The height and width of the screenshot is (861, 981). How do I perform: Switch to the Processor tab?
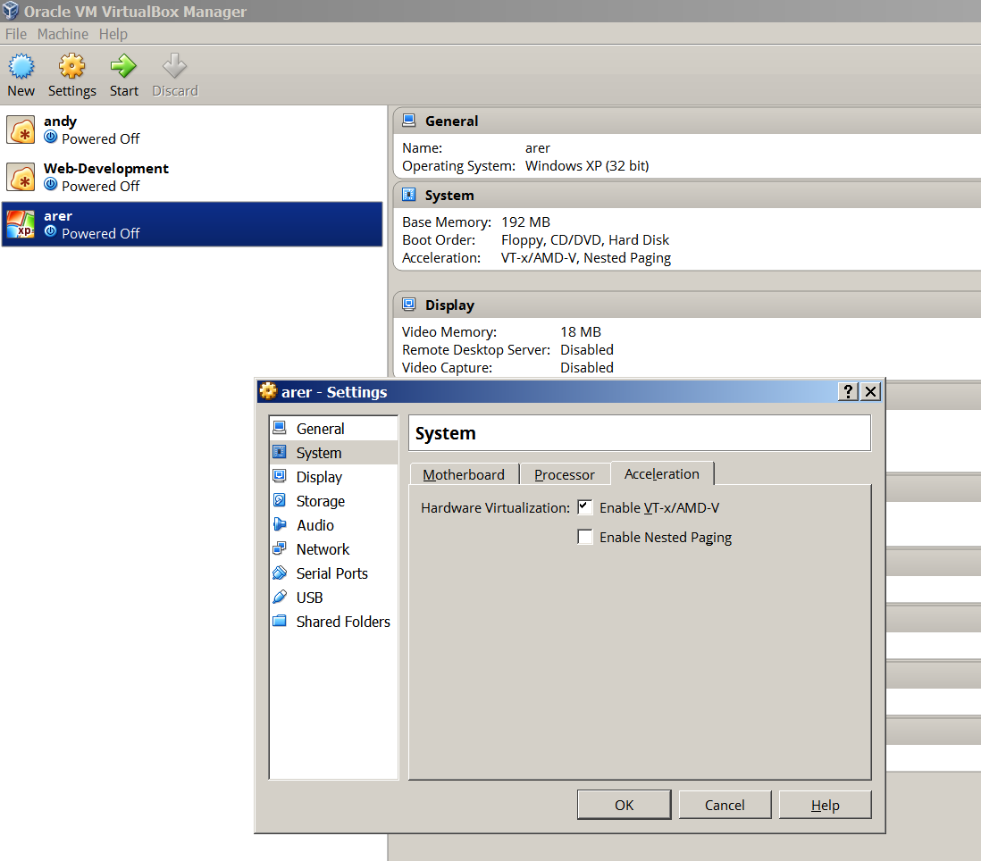click(565, 474)
